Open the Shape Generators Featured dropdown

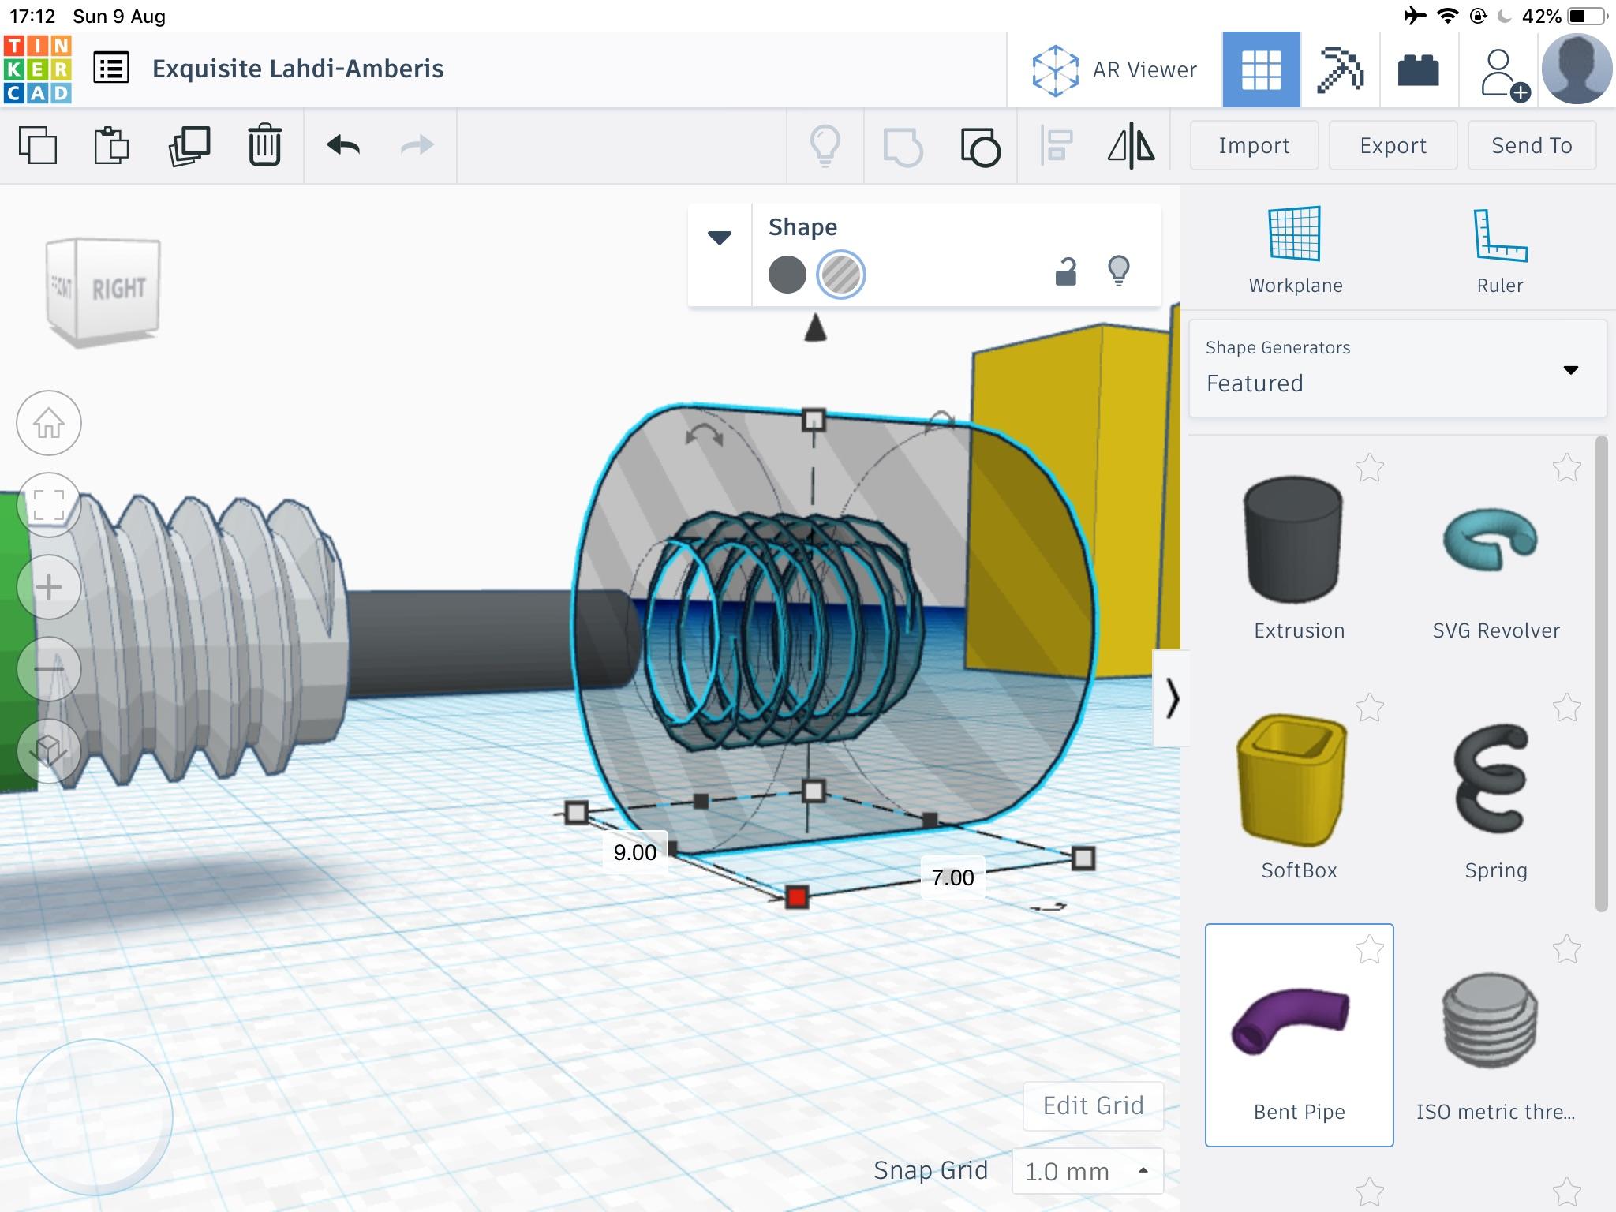(1397, 368)
